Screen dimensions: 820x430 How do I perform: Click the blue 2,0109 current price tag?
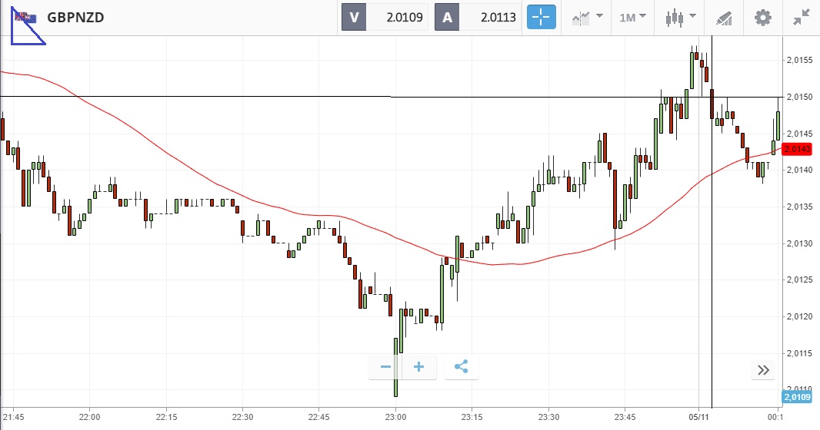(x=797, y=397)
